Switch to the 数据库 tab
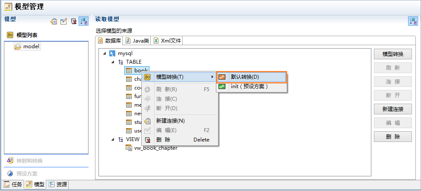 tap(109, 41)
